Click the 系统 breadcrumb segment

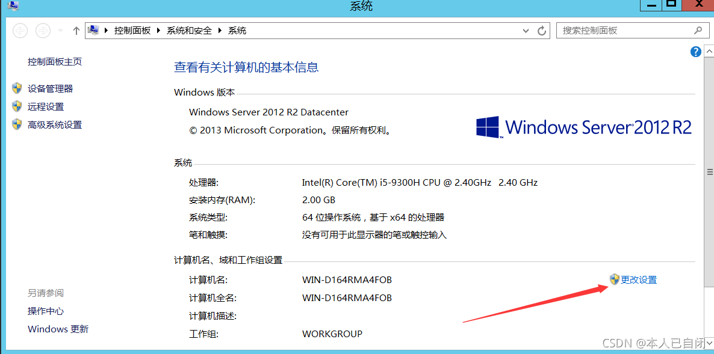coord(237,31)
